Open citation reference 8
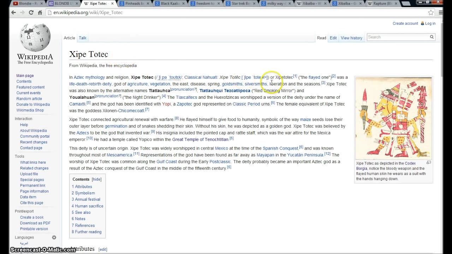Screen dimensions: 452x254 [177, 119]
